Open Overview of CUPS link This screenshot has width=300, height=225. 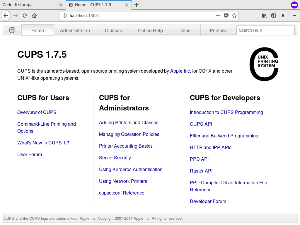[x=37, y=112]
